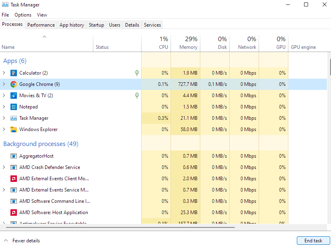Click the Apps (6) group heading
The height and width of the screenshot is (248, 331).
pyautogui.click(x=15, y=61)
